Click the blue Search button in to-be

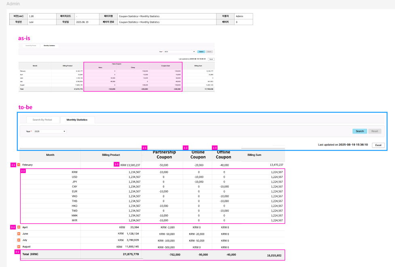click(x=359, y=131)
